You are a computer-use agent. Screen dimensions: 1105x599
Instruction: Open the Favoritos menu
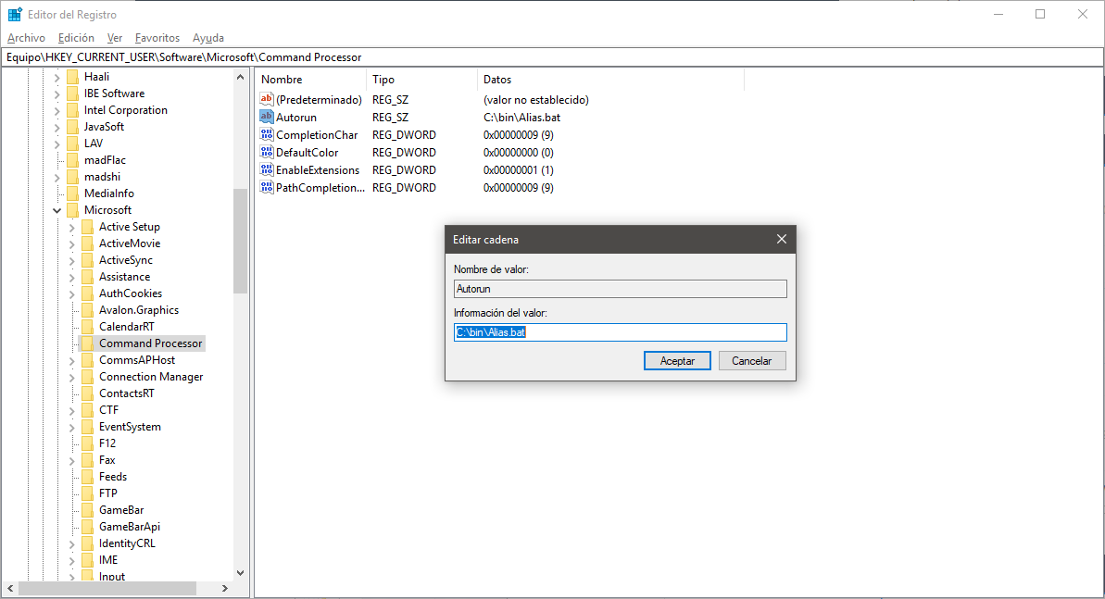click(x=157, y=38)
